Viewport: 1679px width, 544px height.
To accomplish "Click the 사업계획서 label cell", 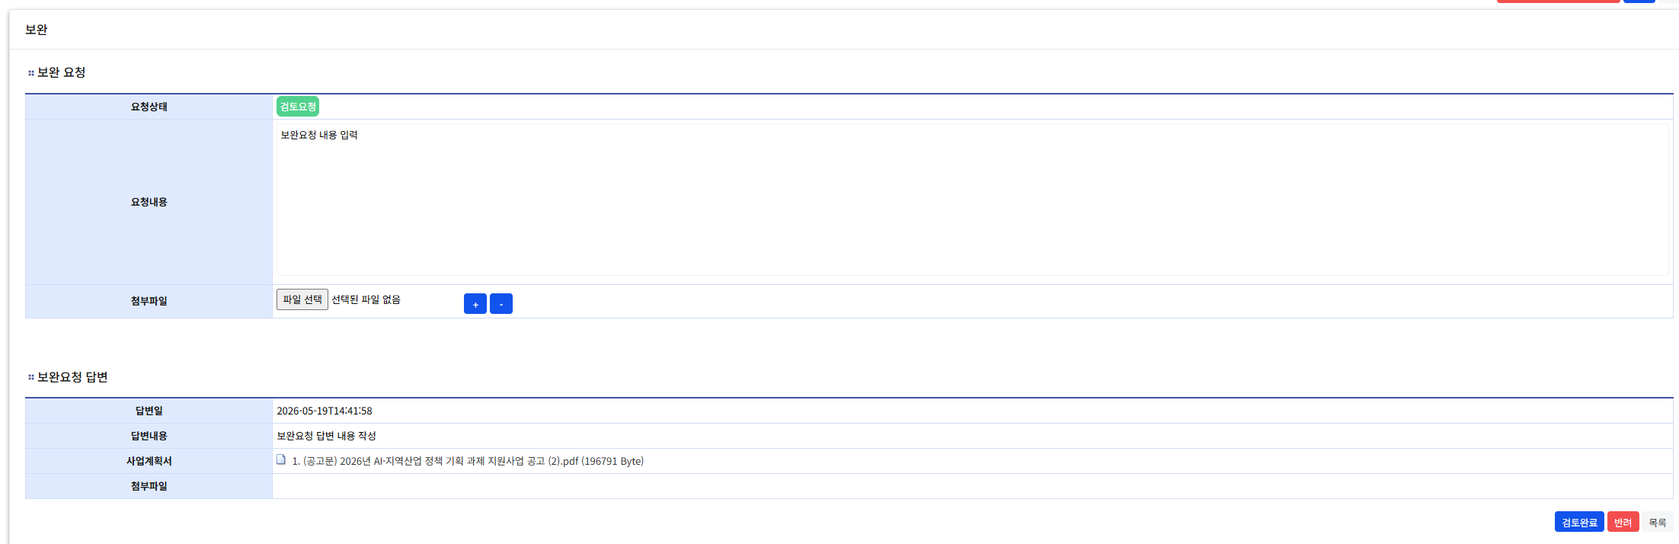I will pyautogui.click(x=149, y=461).
